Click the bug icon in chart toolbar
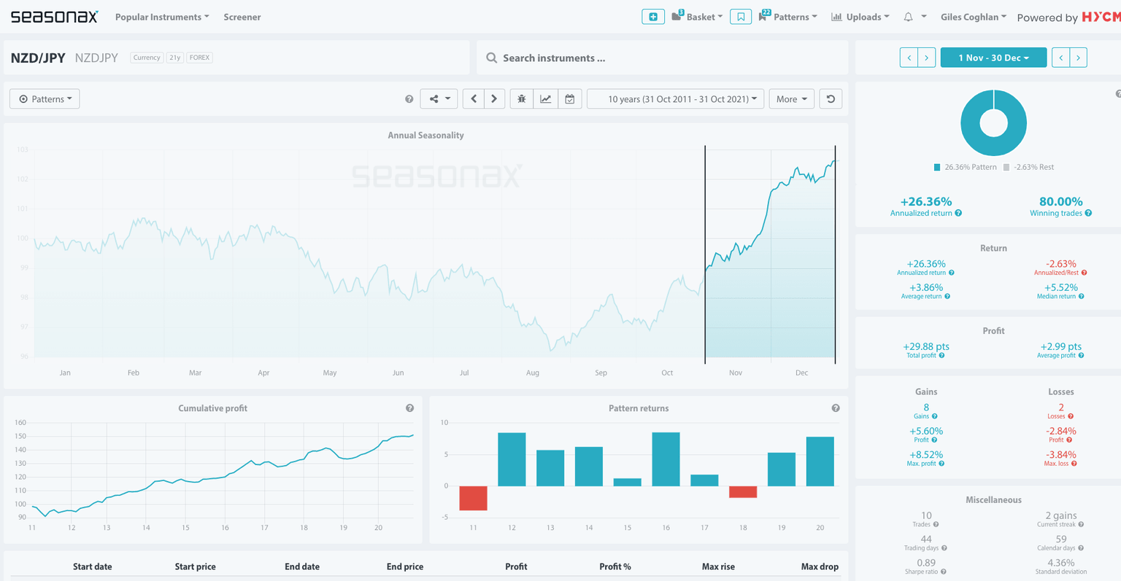 (x=521, y=99)
